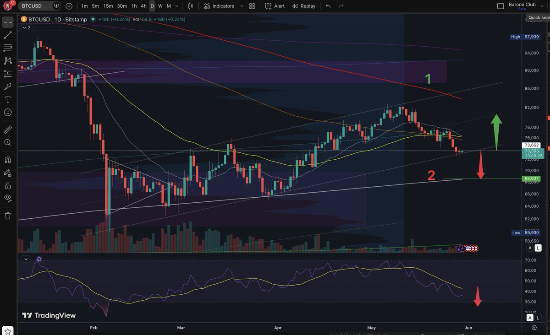Screen dimensions: 550x335
Task: Click the trash remove objects icon
Action: coord(8,216)
